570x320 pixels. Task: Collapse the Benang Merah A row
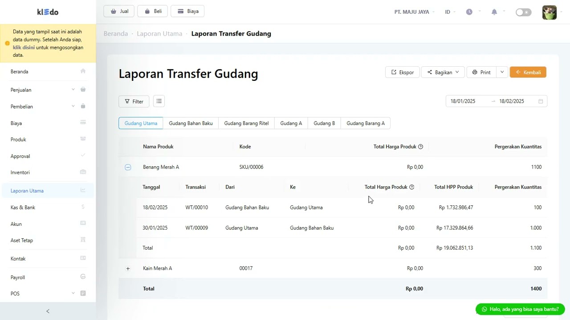128,167
